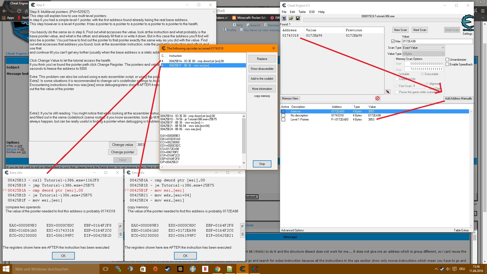Click Table Extras at the bottom

461,230
